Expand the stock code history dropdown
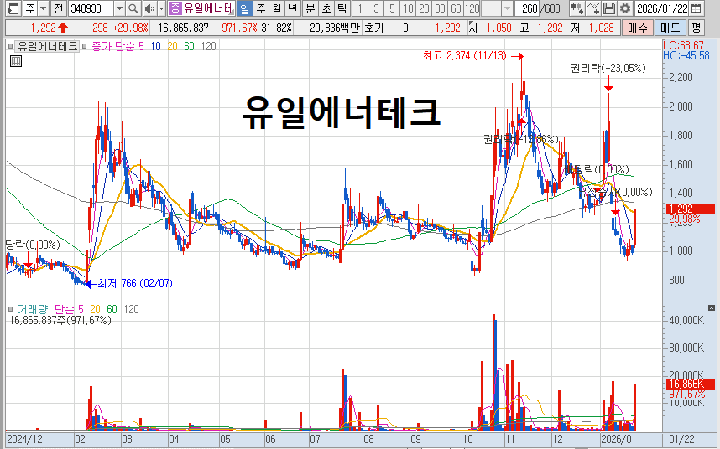The height and width of the screenshot is (449, 720). point(119,8)
